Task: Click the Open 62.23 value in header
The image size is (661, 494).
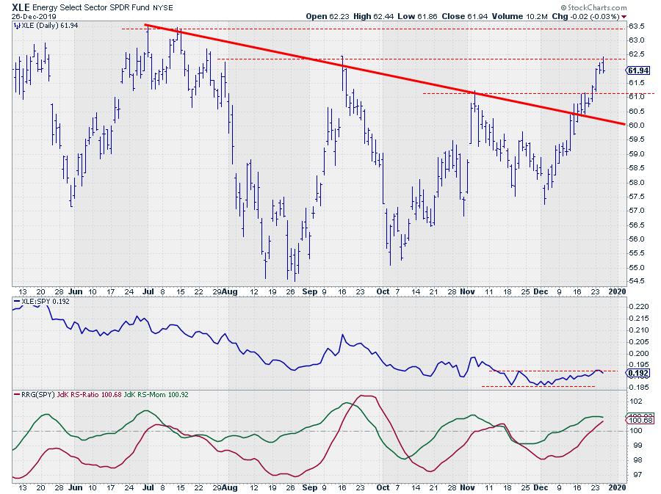Action: pos(328,16)
